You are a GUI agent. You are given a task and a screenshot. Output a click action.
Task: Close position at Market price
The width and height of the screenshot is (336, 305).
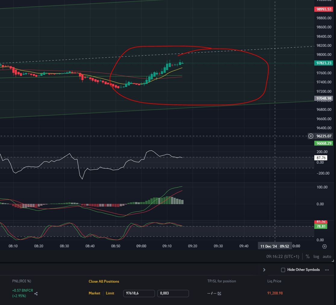pyautogui.click(x=94, y=293)
